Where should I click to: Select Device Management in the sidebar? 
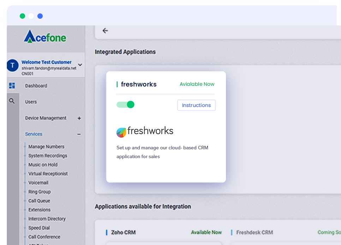[x=46, y=118]
